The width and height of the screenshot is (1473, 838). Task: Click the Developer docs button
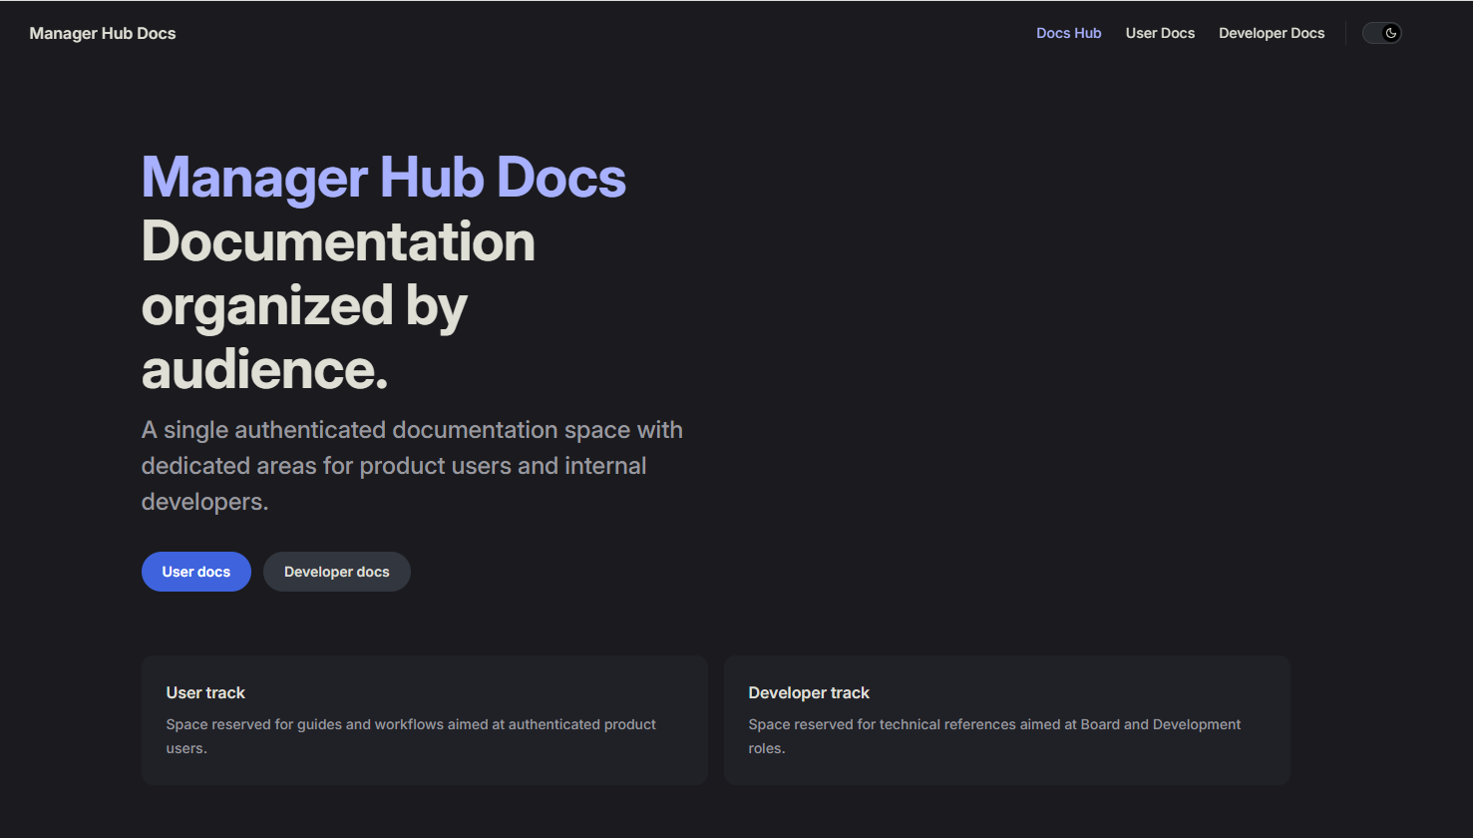coord(336,571)
